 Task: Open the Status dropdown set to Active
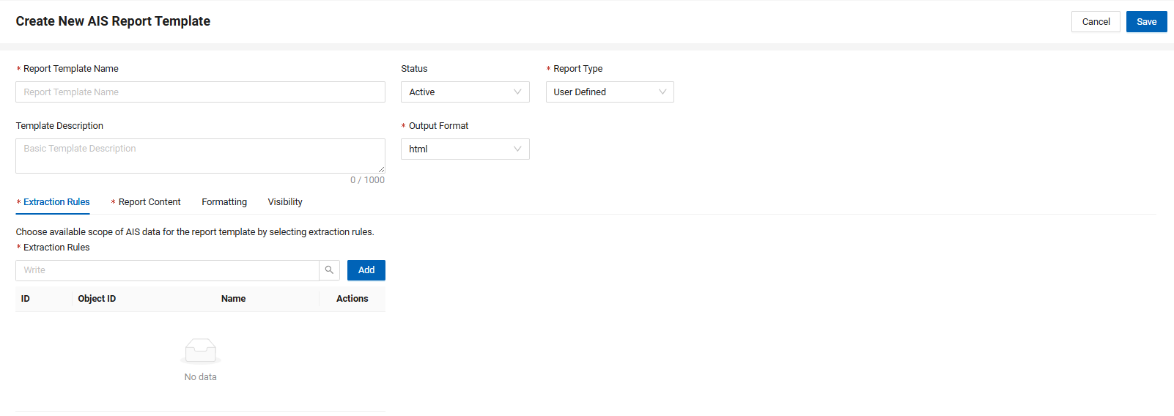point(465,92)
